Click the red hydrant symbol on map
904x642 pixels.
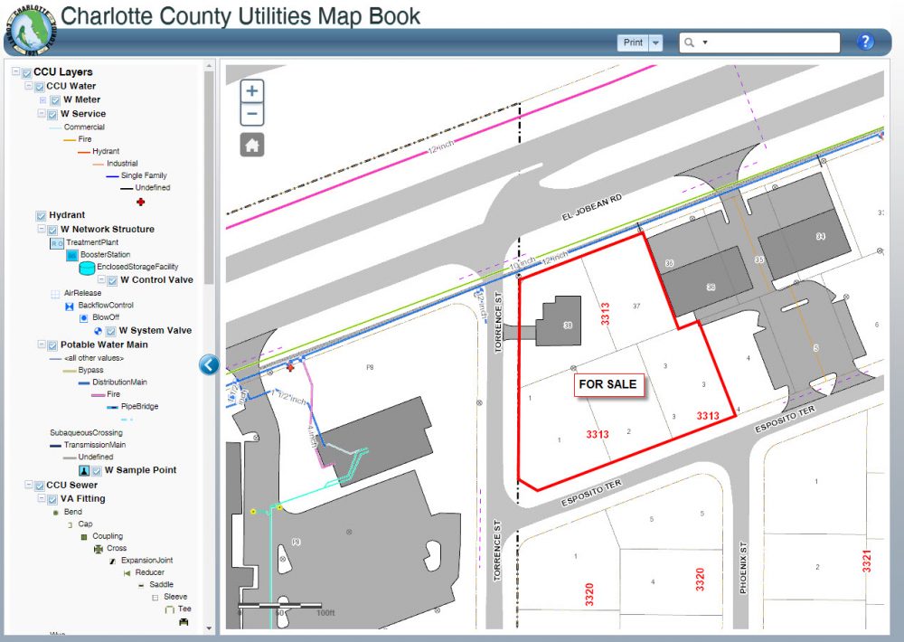click(290, 368)
